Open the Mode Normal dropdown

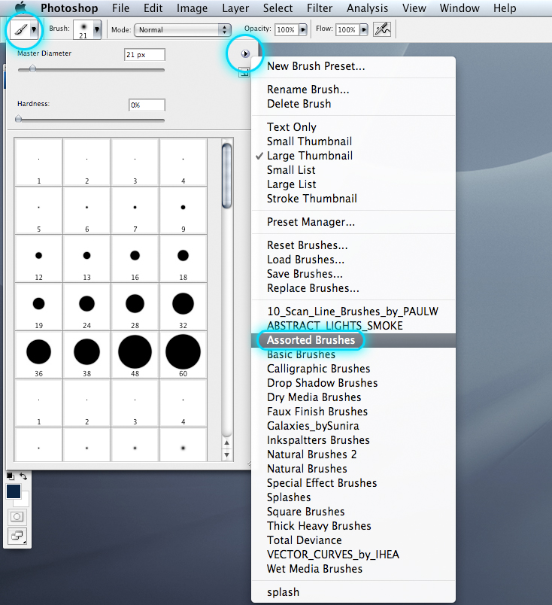[183, 29]
